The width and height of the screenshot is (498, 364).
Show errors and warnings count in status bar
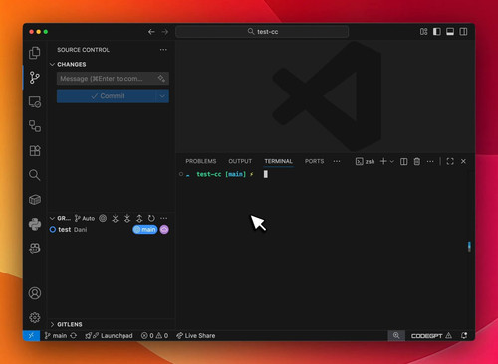click(x=154, y=336)
